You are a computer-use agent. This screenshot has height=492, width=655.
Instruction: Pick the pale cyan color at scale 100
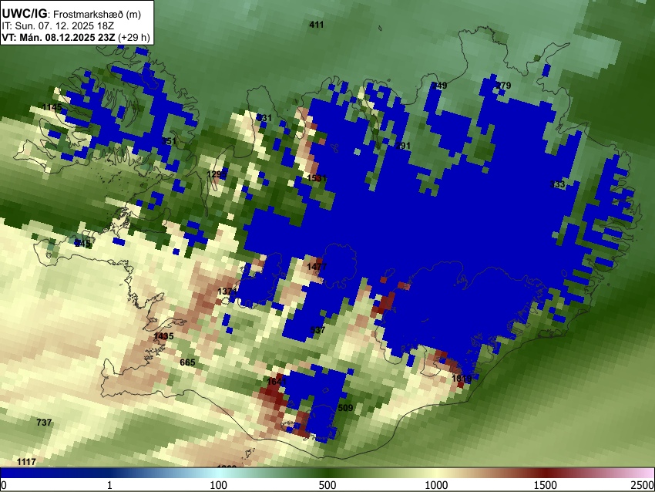(218, 473)
